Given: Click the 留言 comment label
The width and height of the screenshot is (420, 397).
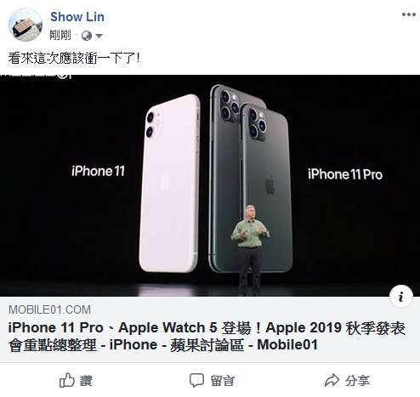Looking at the screenshot, I should click(x=223, y=381).
